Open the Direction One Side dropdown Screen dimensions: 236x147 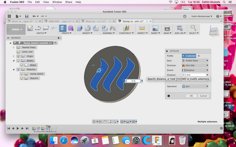[x=195, y=65]
